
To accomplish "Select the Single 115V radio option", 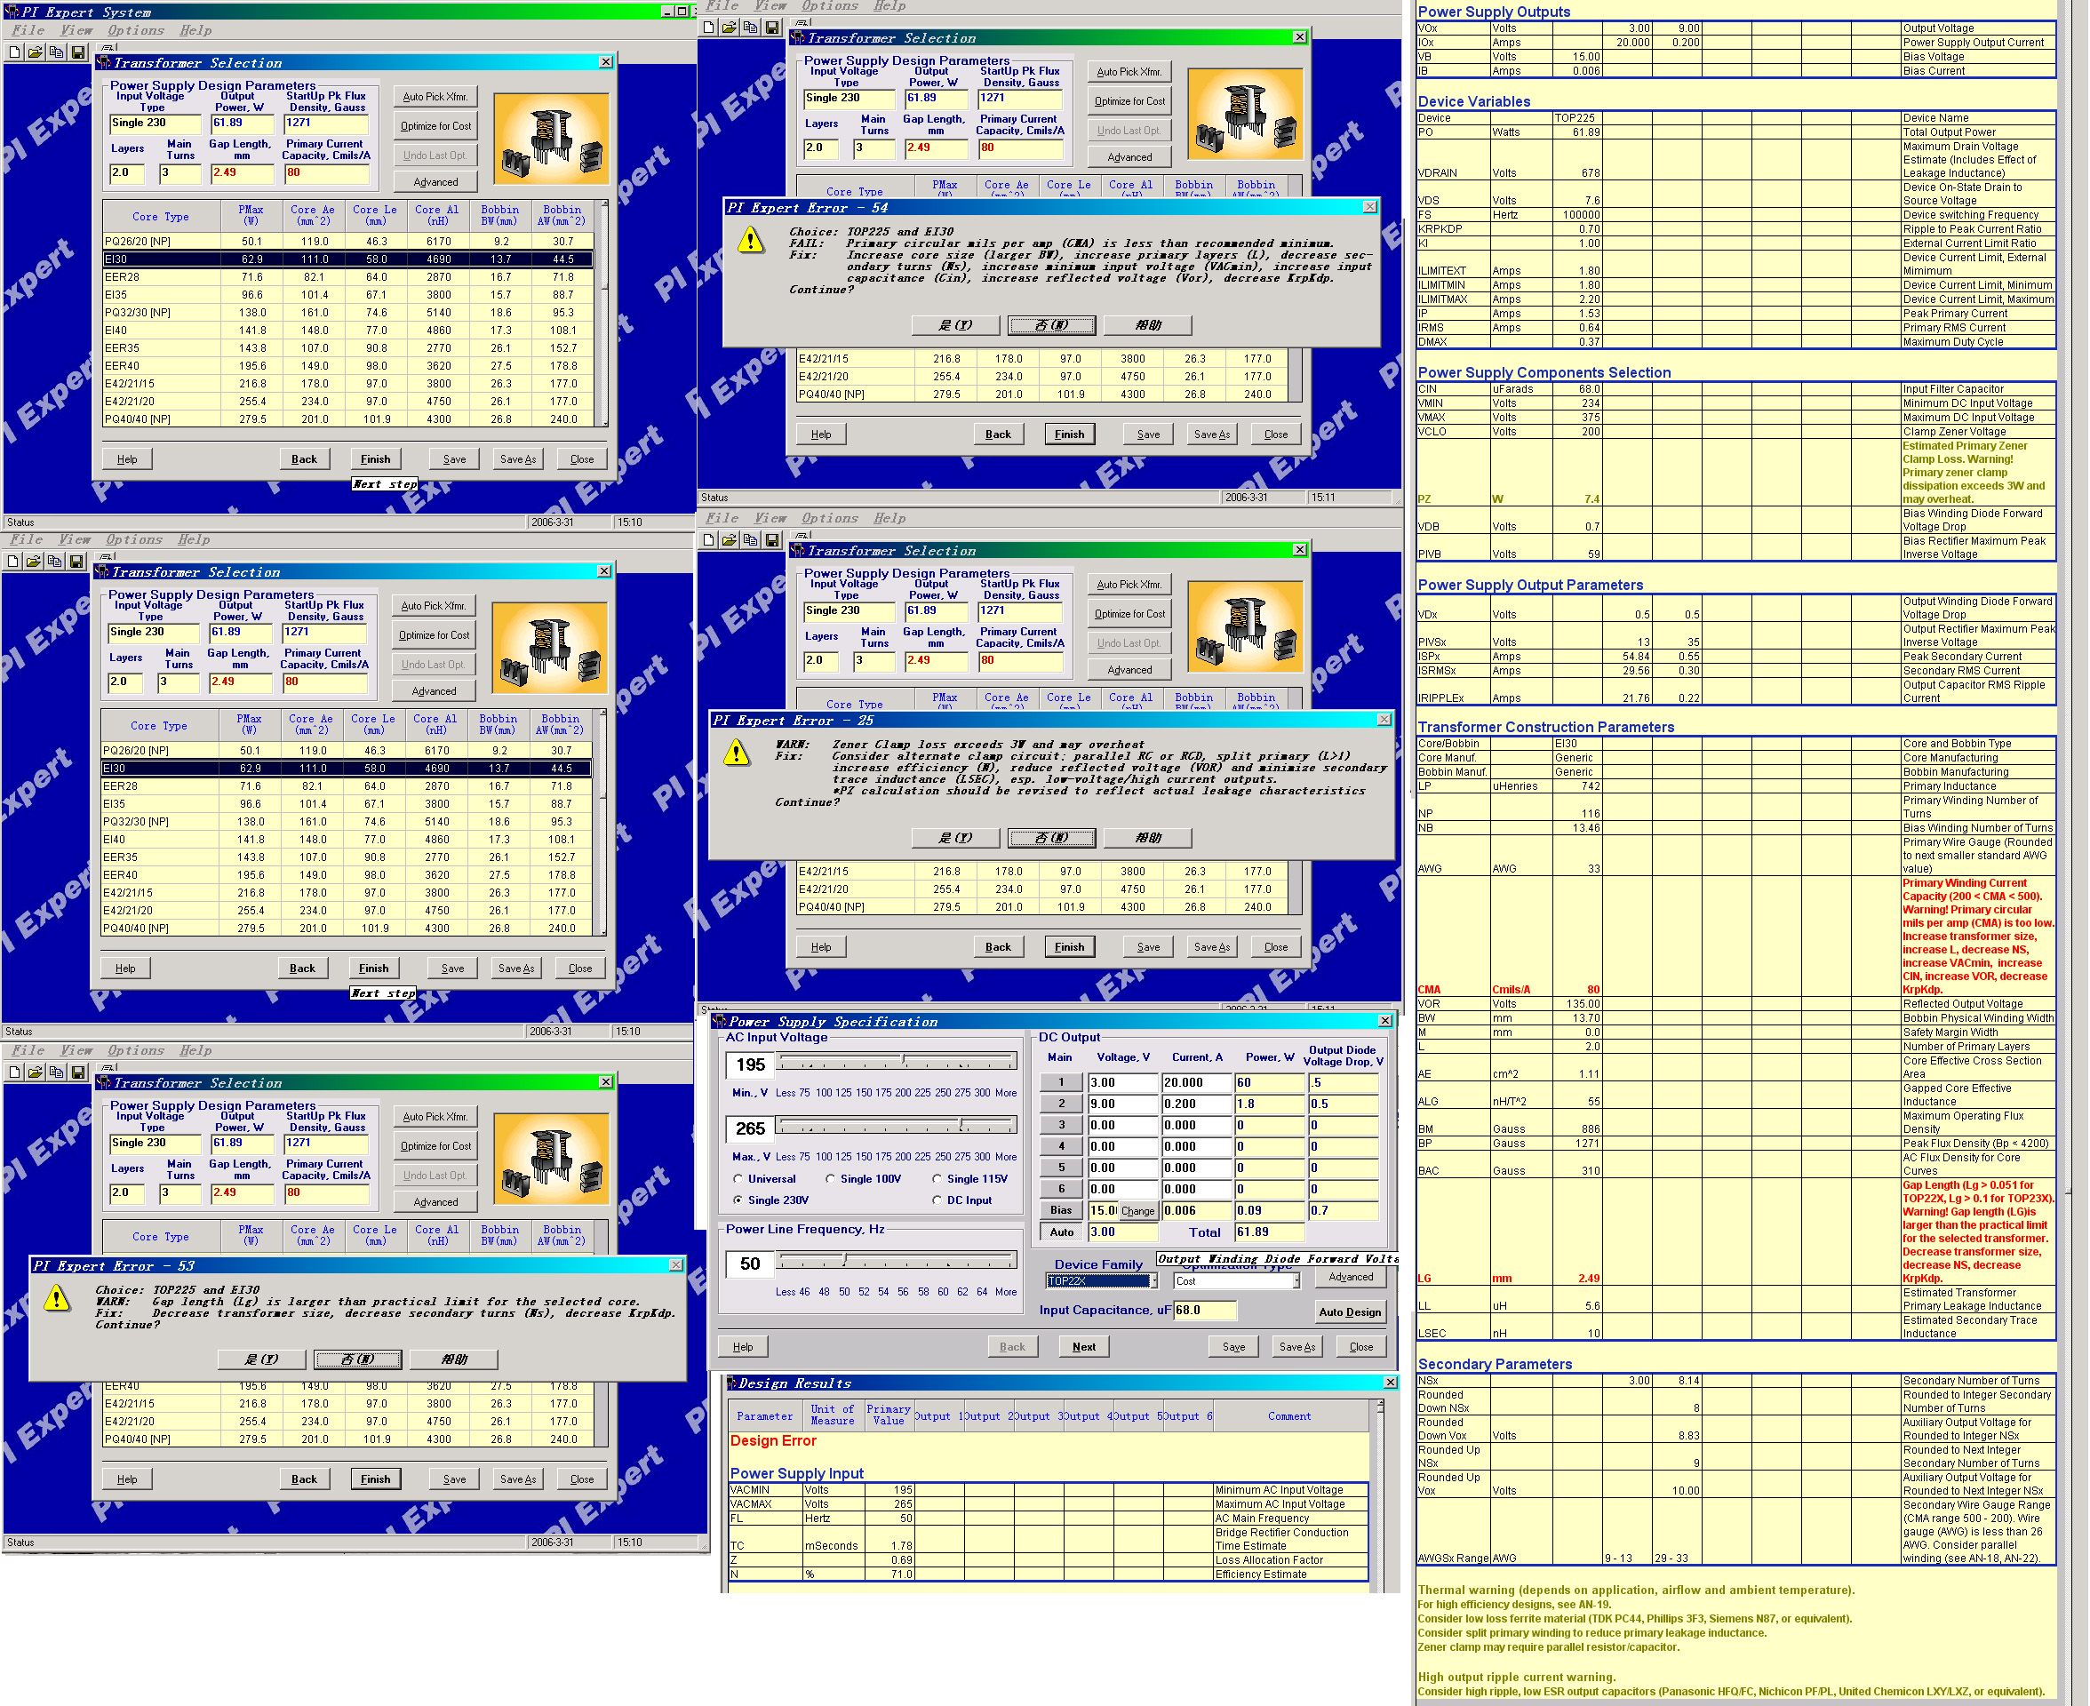I will [x=937, y=1178].
